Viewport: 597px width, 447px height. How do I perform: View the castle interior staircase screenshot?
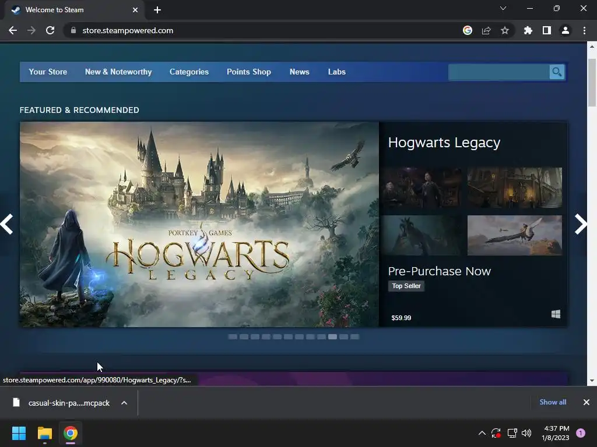click(x=514, y=187)
